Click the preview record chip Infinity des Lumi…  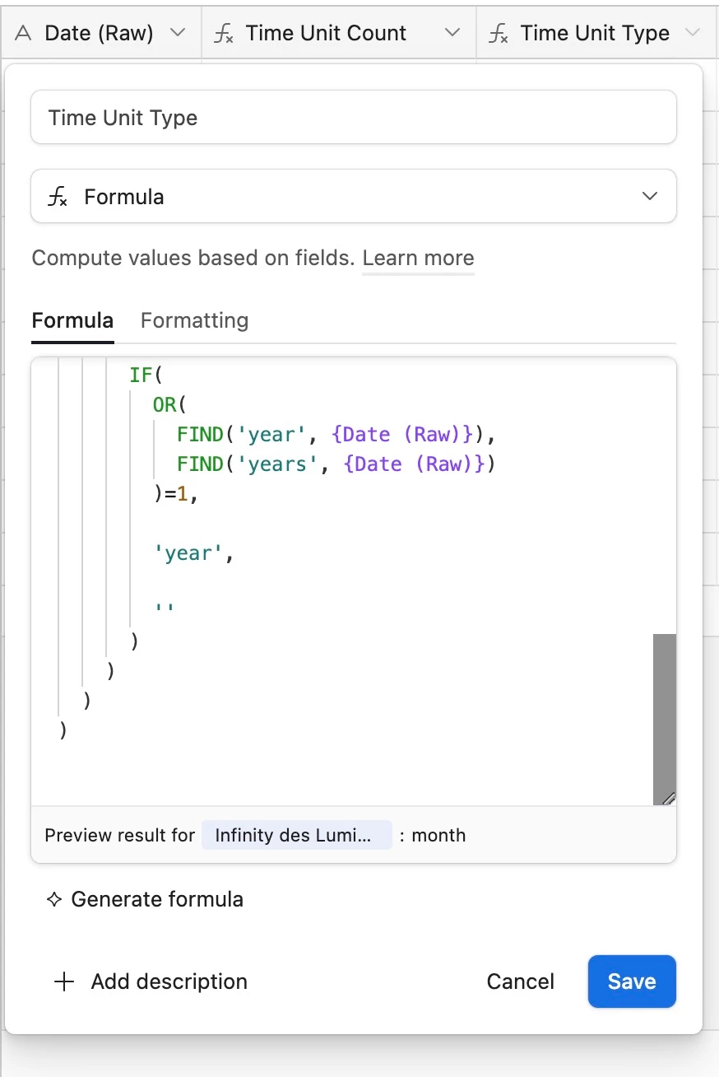[x=296, y=835]
